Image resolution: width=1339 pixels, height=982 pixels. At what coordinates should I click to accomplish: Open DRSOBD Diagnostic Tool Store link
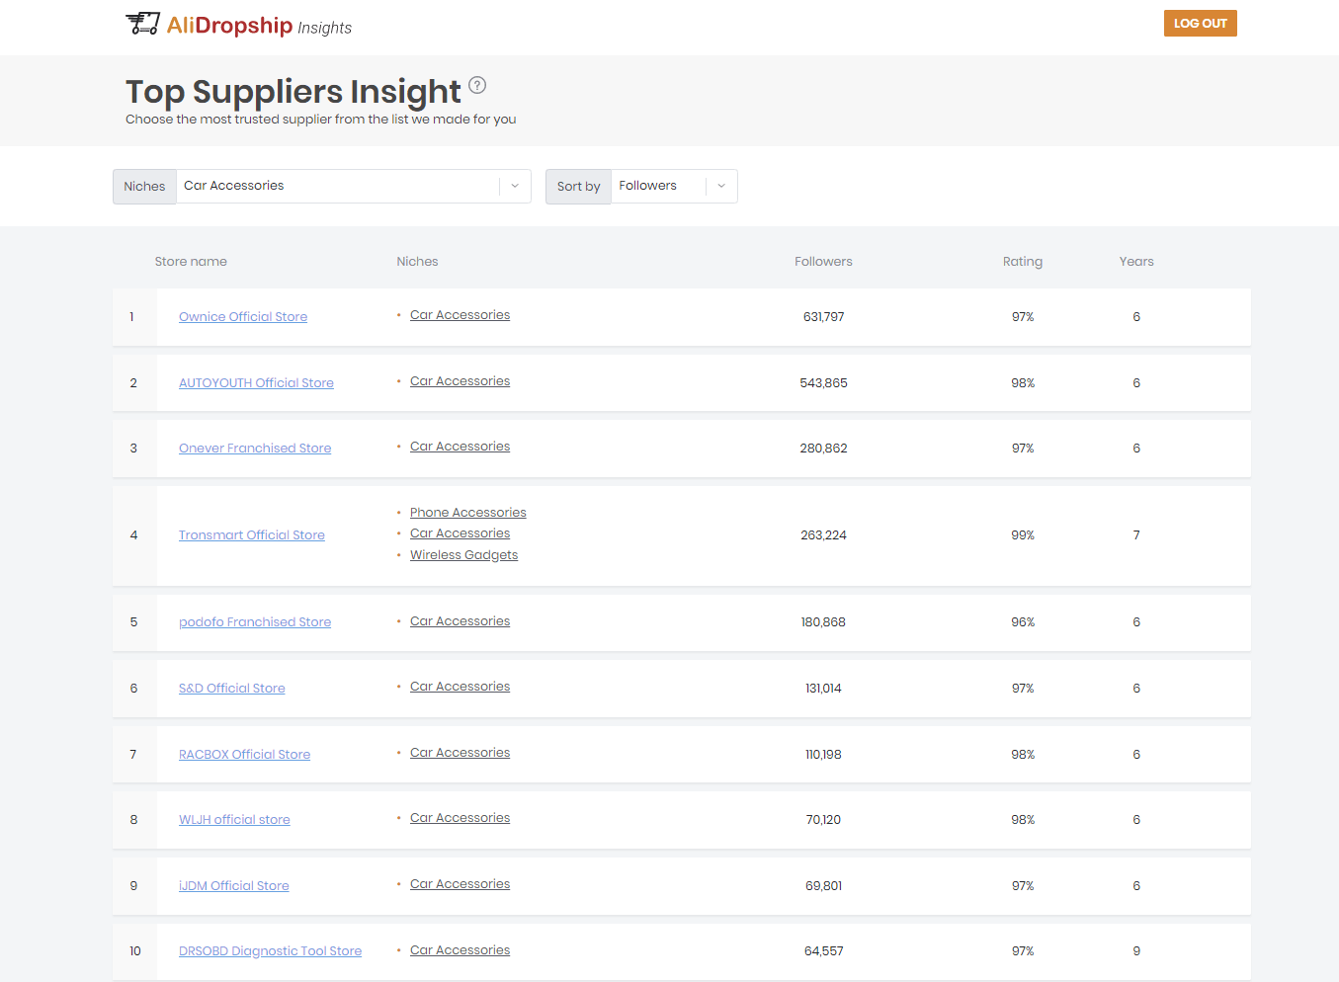270,950
